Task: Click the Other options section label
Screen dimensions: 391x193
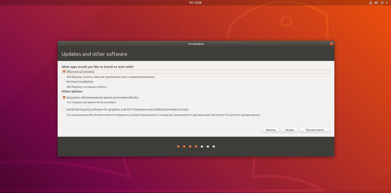Action: (72, 91)
